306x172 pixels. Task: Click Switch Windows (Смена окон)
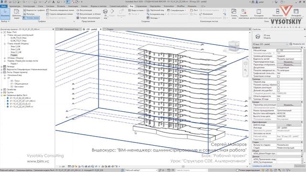click(234, 14)
